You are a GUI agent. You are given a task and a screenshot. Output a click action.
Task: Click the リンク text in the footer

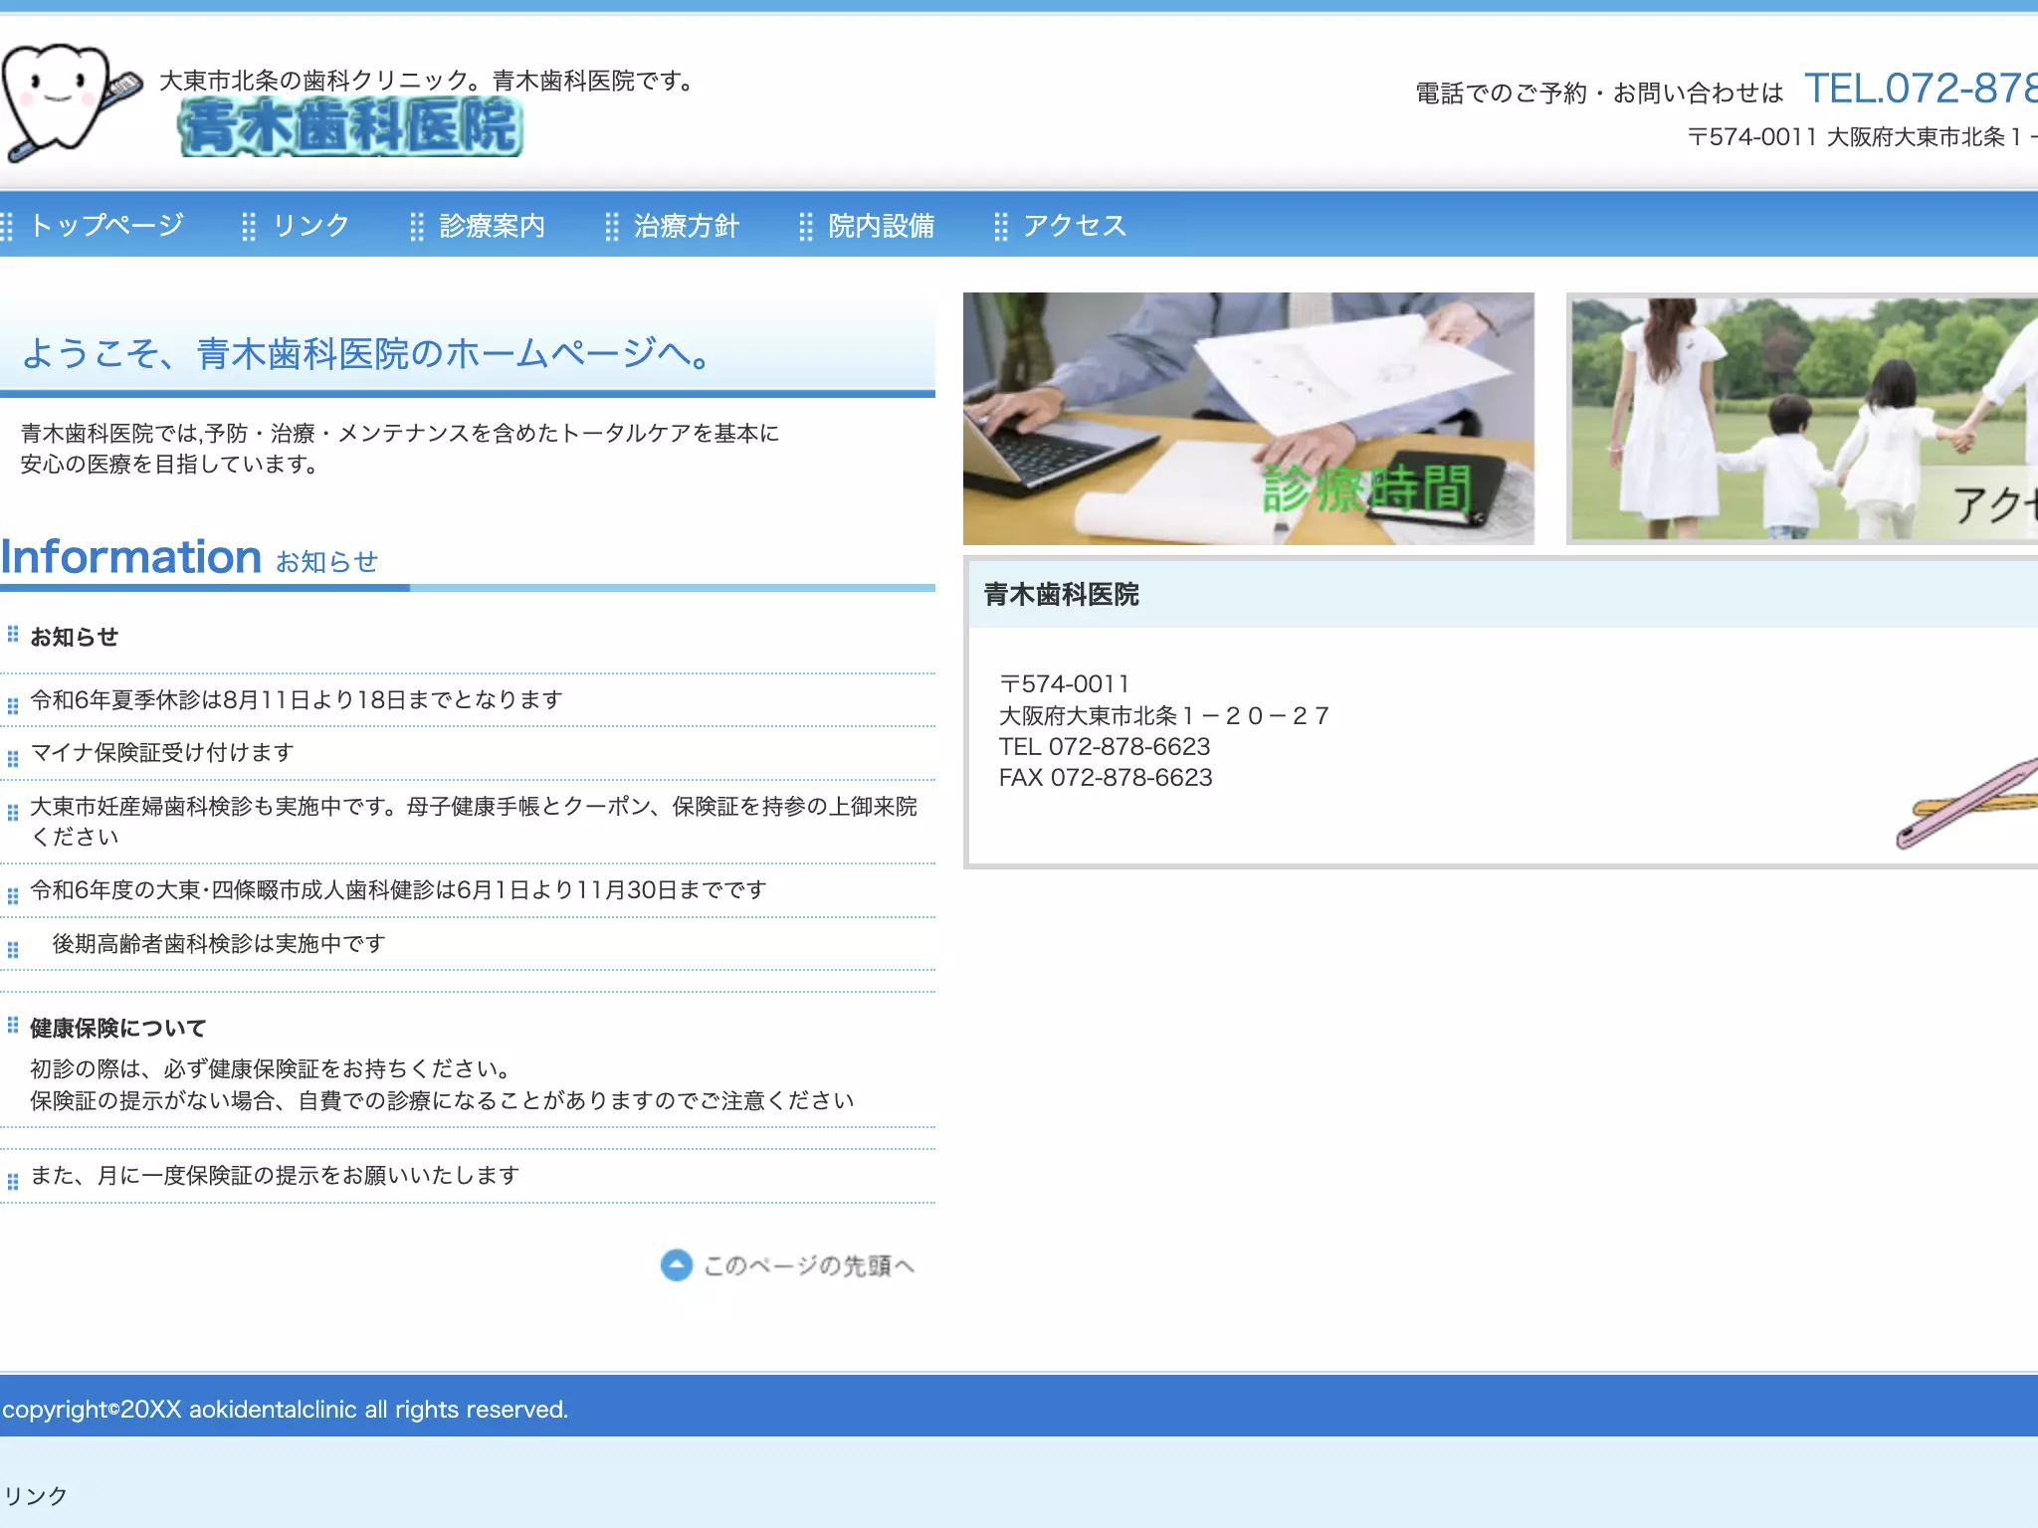point(35,1495)
